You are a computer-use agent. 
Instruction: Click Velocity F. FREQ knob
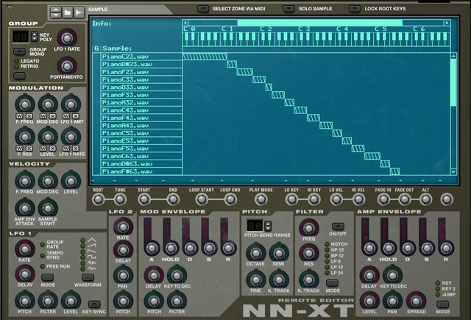[24, 181]
